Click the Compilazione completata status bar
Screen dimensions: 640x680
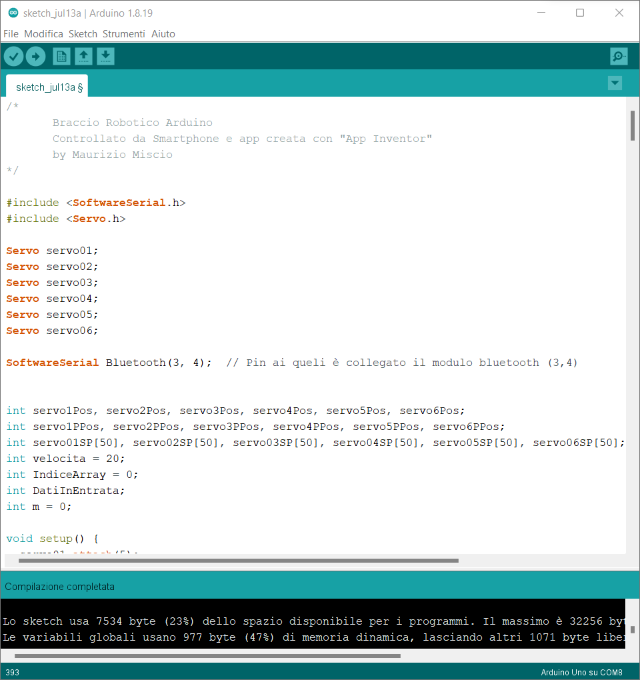[x=60, y=586]
